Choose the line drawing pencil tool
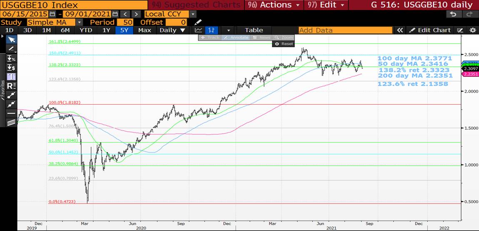 pos(11,49)
